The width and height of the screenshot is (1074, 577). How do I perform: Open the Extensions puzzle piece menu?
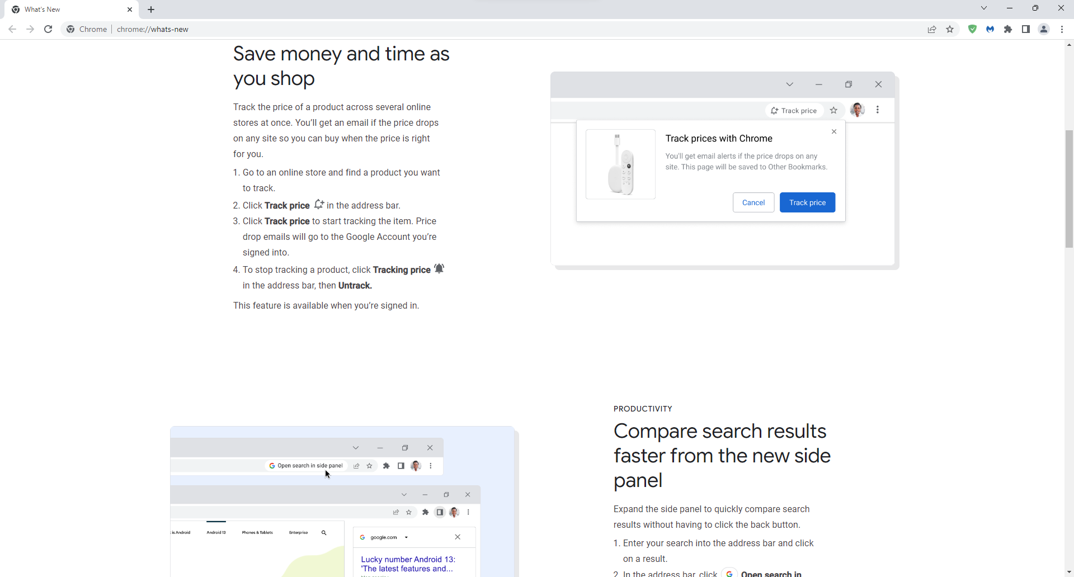(1008, 29)
